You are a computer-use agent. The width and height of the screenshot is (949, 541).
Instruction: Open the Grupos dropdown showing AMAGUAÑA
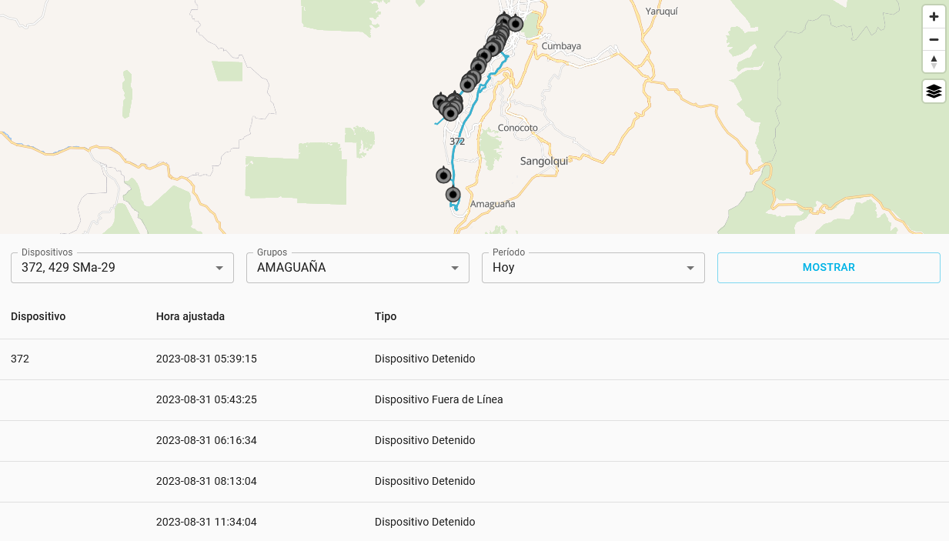coord(358,268)
